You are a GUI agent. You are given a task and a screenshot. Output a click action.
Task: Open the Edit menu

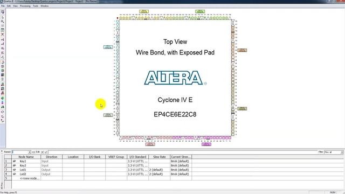coord(9,6)
